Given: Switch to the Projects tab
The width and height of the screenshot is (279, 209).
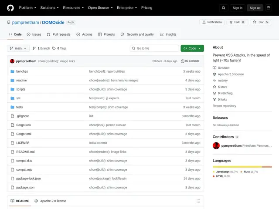Looking at the screenshot, I should [106, 34].
